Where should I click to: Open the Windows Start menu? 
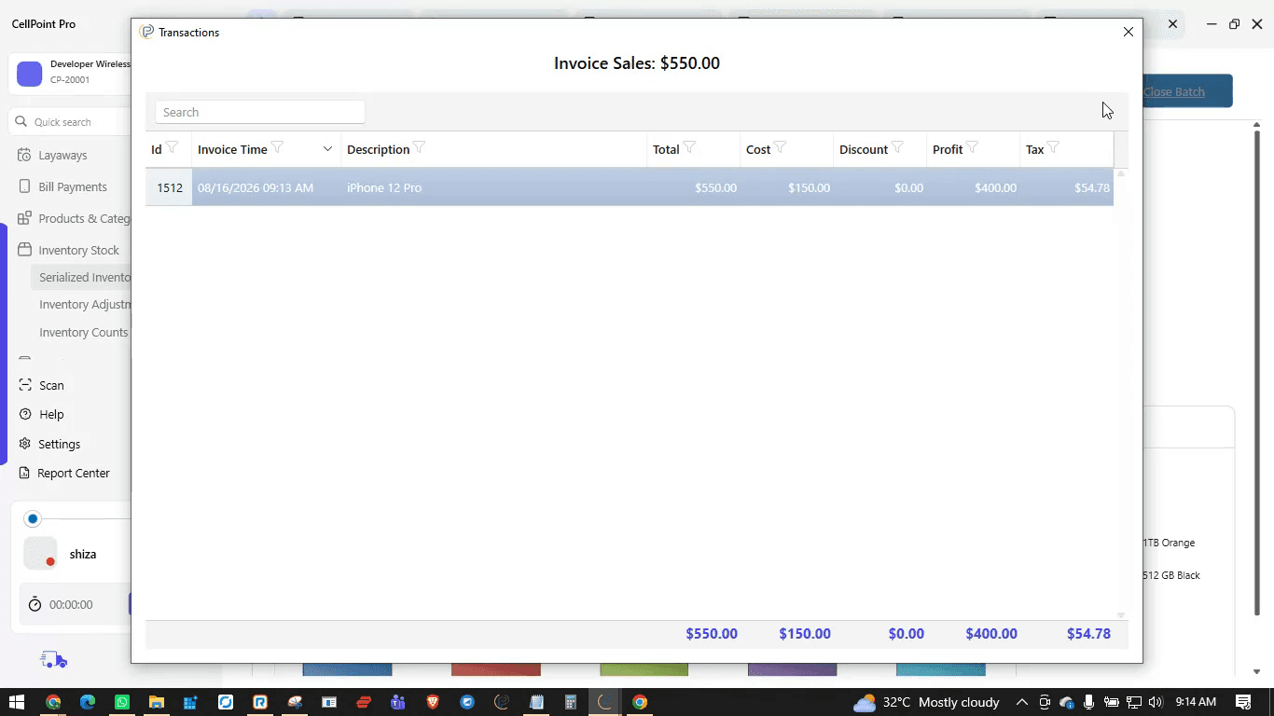coord(16,702)
